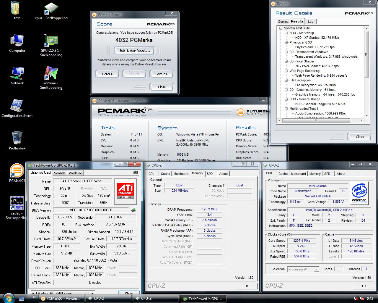Screen dimensions: 378x303
Task: Click the Result Details vertical scrollbar thumb
Action: (366, 54)
